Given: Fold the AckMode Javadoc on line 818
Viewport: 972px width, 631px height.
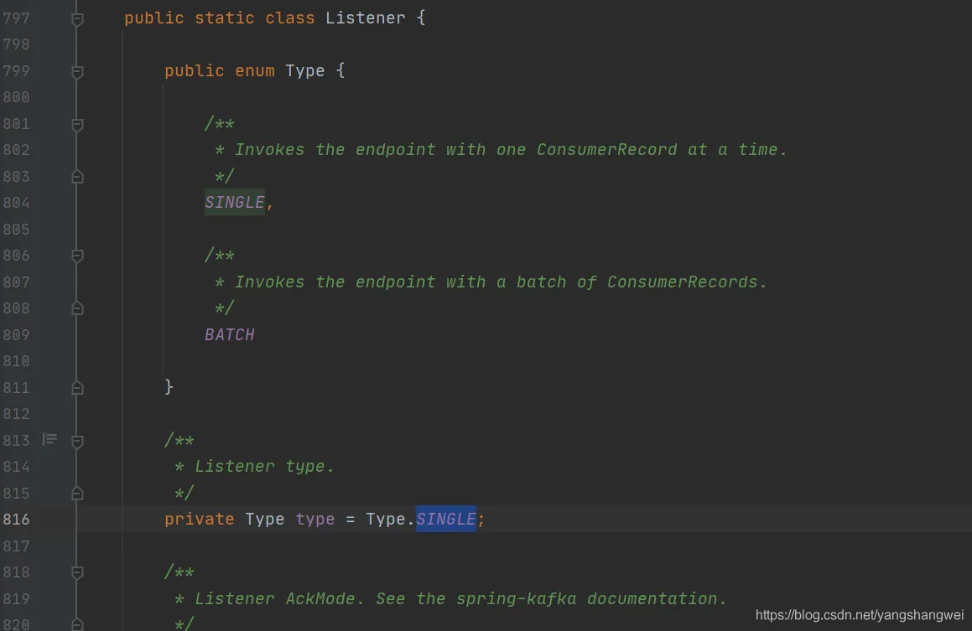Looking at the screenshot, I should tap(77, 573).
